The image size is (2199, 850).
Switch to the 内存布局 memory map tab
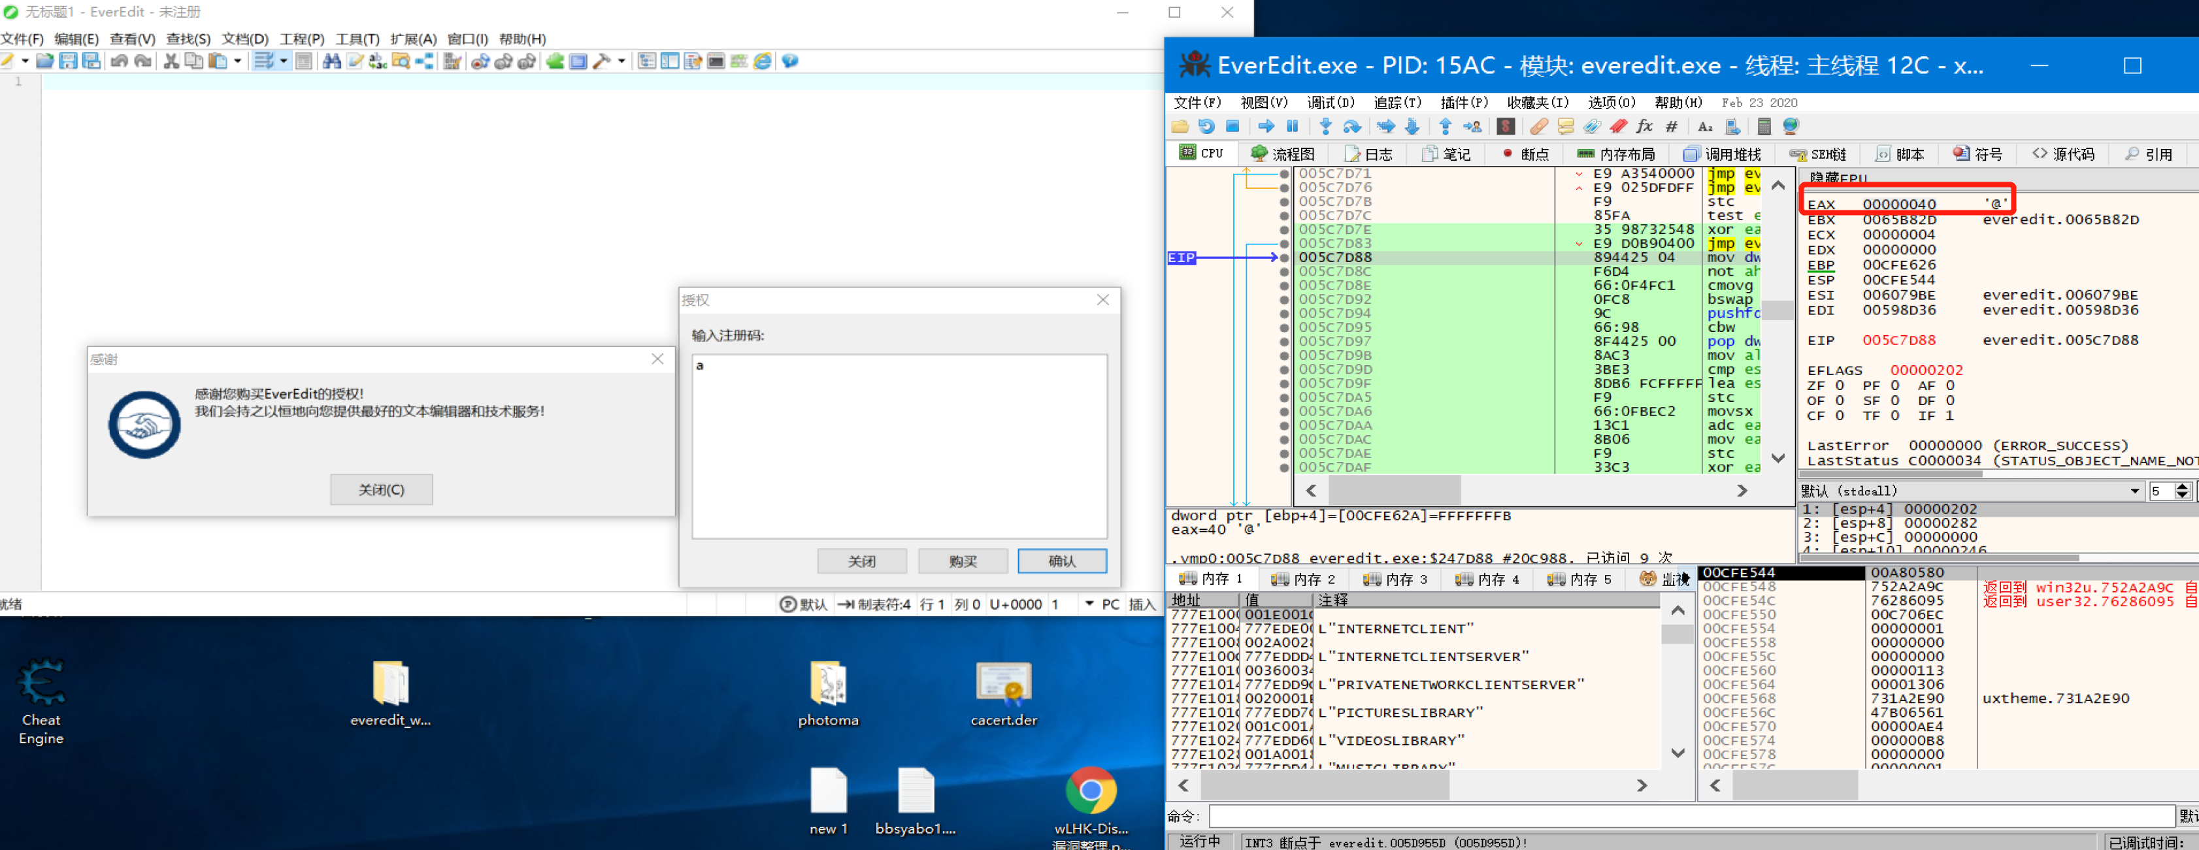(1615, 154)
